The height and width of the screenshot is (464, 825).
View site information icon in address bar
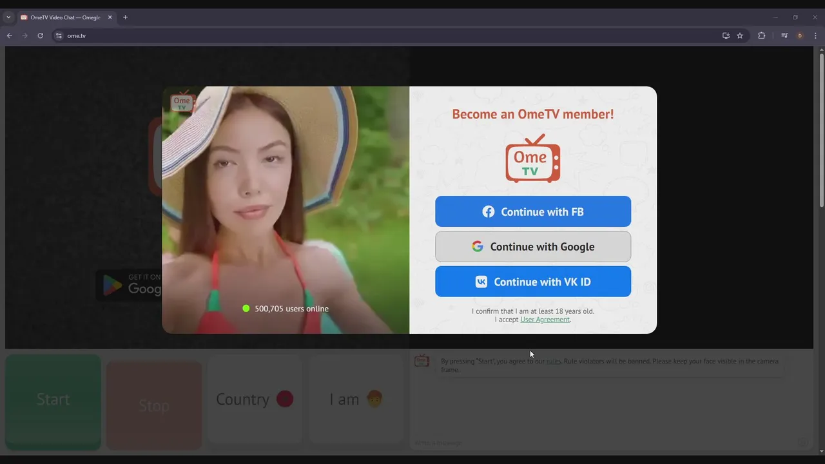click(59, 35)
